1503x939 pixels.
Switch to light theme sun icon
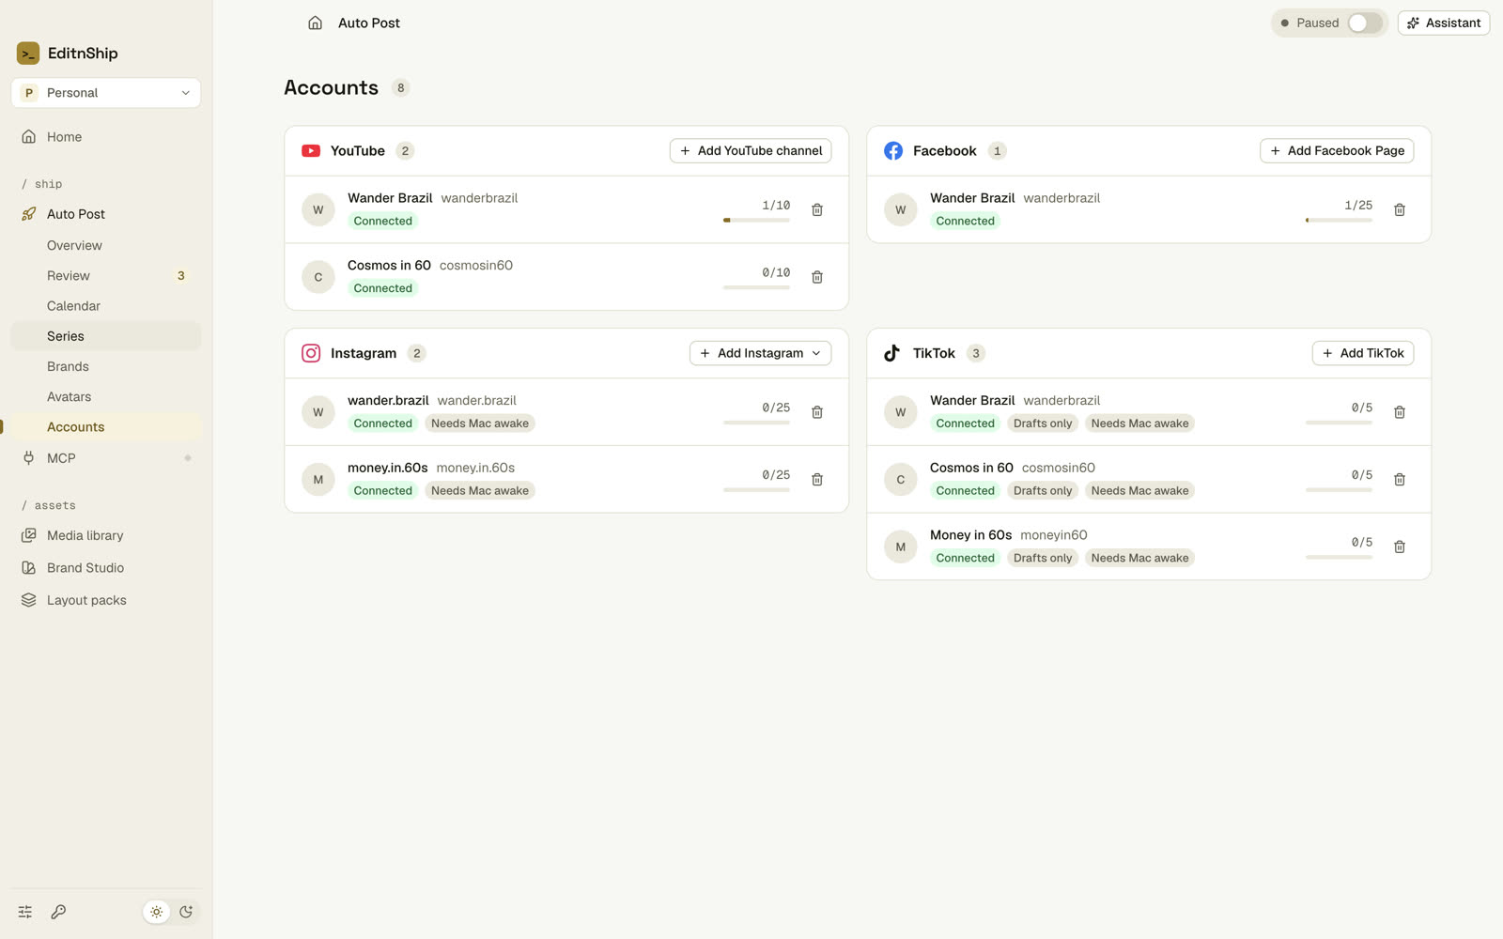click(157, 912)
